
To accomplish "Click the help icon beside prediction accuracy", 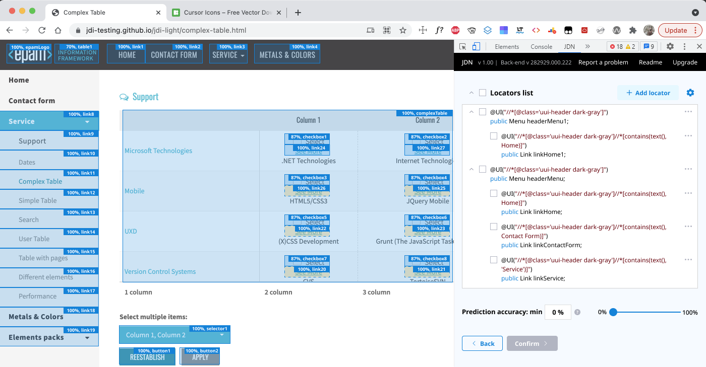I will coord(577,312).
